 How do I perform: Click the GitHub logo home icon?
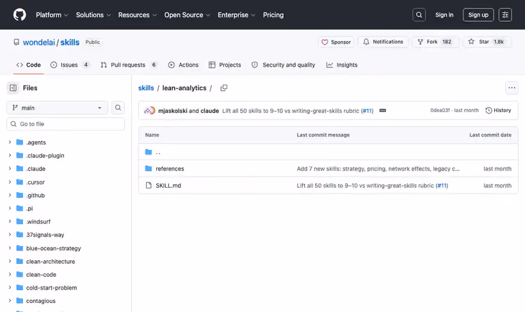pyautogui.click(x=19, y=15)
